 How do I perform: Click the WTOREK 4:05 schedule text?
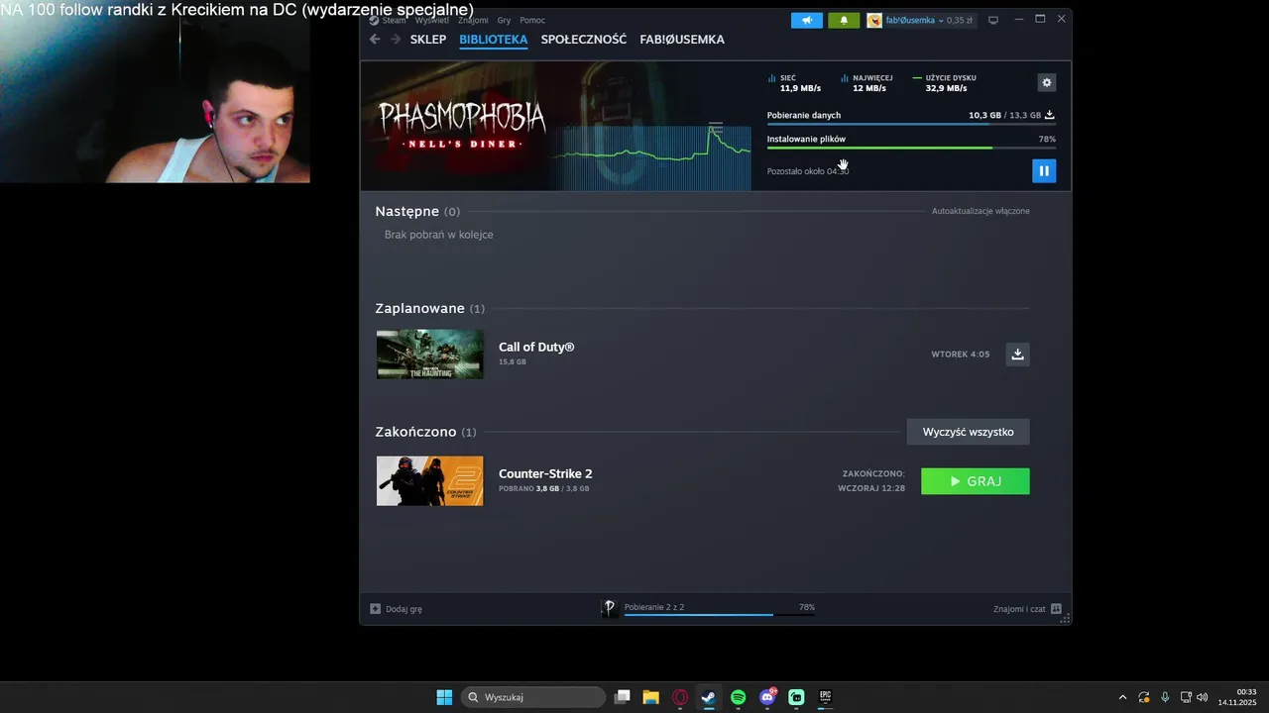tap(961, 354)
